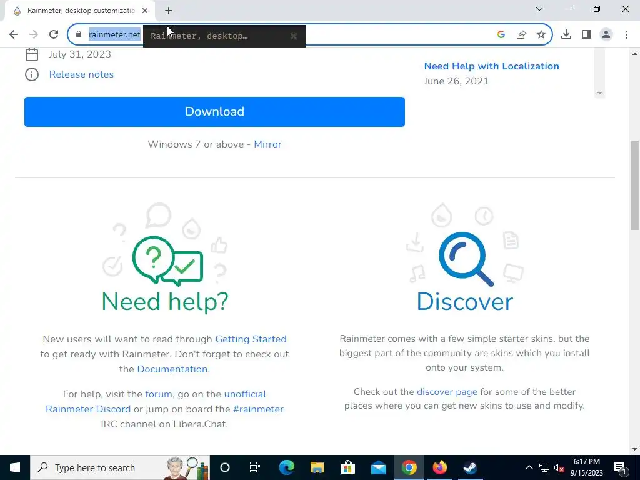The image size is (640, 480).
Task: Switch to Chrome on taskbar
Action: (x=409, y=467)
